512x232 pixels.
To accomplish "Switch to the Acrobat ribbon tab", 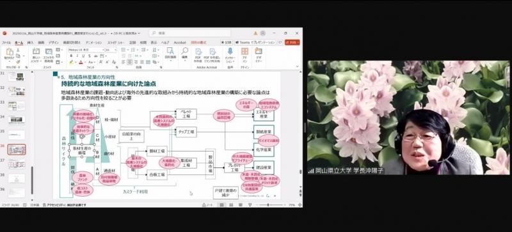I will [180, 42].
